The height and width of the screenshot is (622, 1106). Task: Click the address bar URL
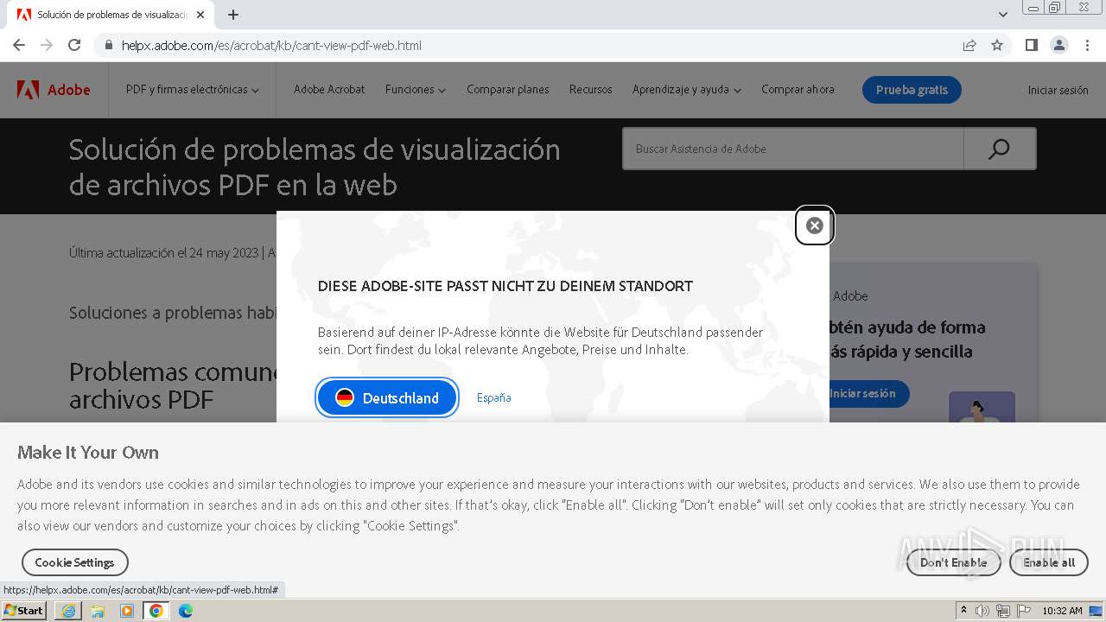pos(271,45)
